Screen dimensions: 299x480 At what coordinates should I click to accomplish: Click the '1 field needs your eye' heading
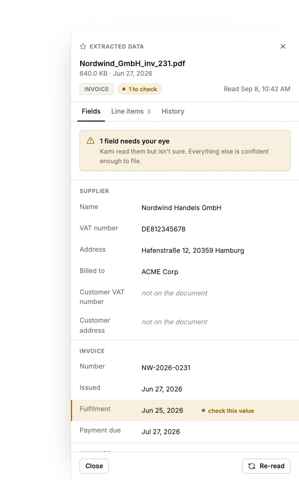click(135, 141)
